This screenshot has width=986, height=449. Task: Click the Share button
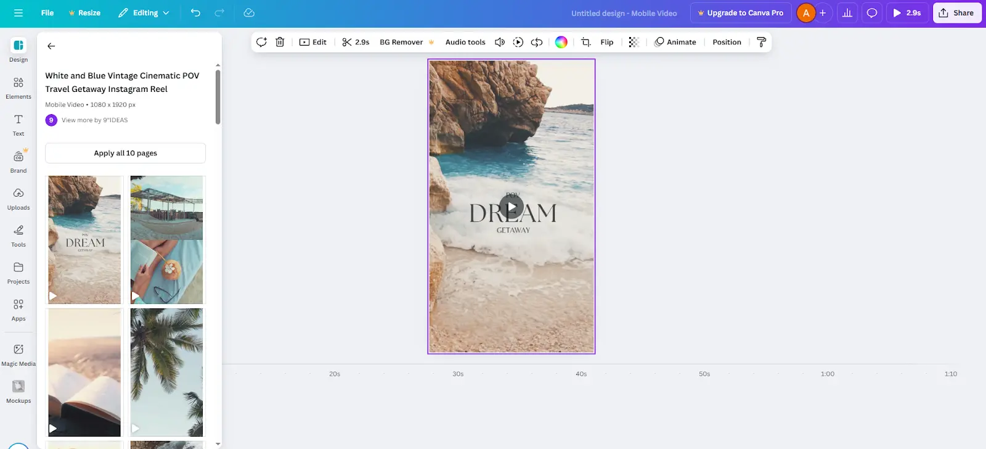click(957, 12)
